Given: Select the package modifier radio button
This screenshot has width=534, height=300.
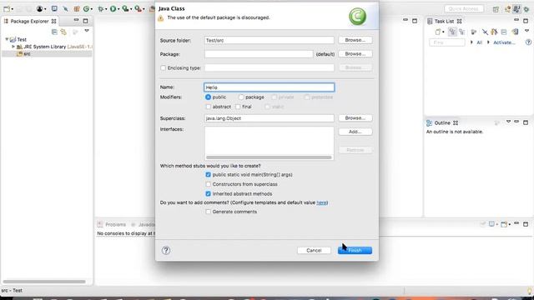Looking at the screenshot, I should click(241, 97).
